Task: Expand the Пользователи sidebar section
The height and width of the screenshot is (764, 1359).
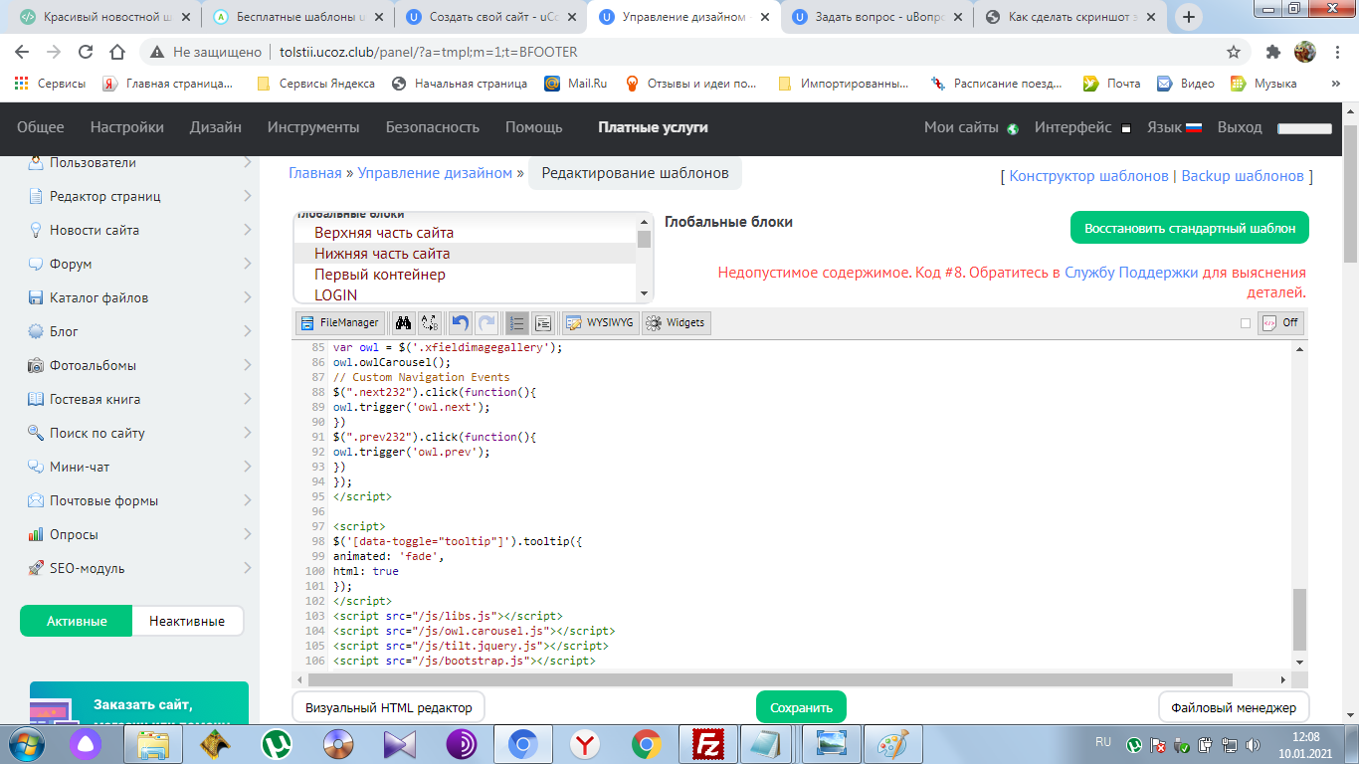Action: click(247, 162)
